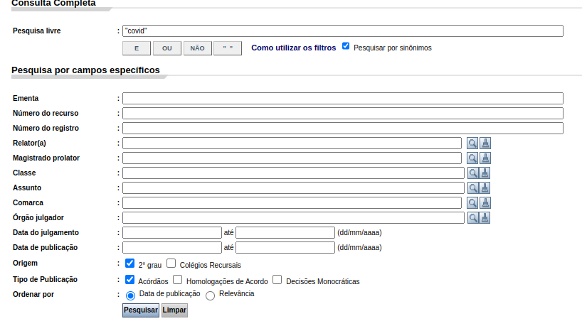Open the Órgão julgador lookup magnifier
Image resolution: width=582 pixels, height=326 pixels.
472,218
